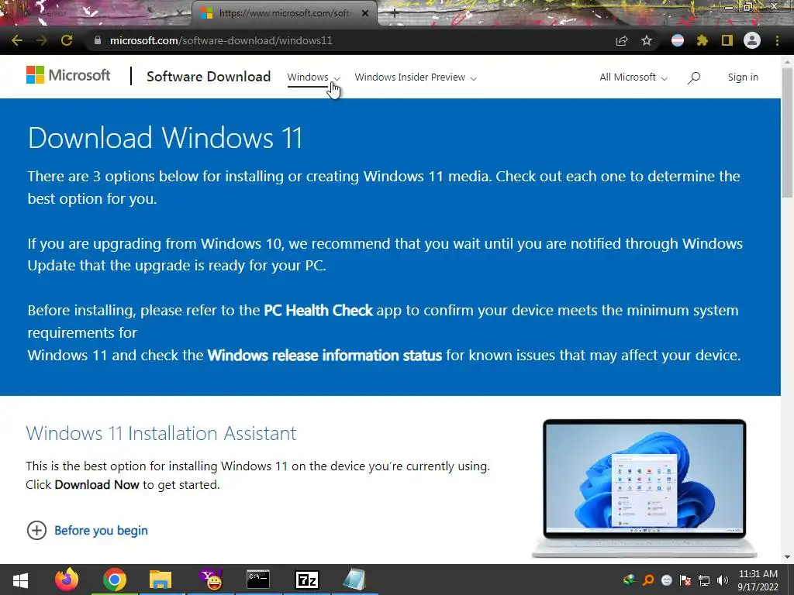Screen dimensions: 794x595
Task: Open the volume speaker tray icon
Action: tap(723, 580)
